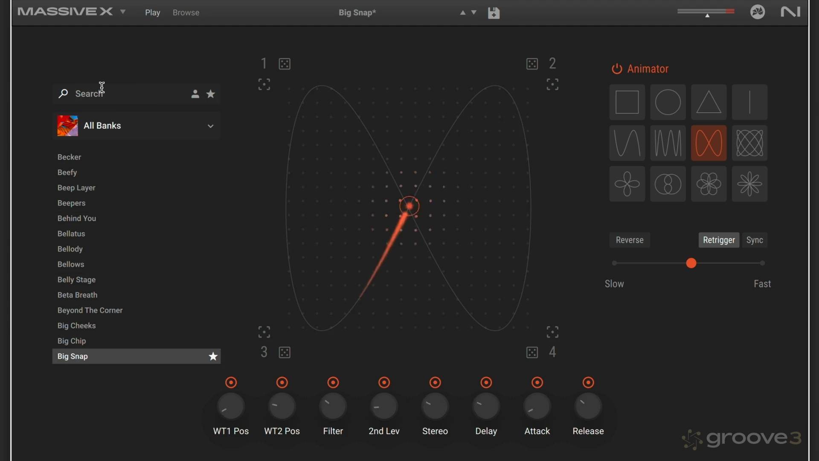Image resolution: width=819 pixels, height=461 pixels.
Task: Capture snapshot at corner 2 target icon
Action: [x=552, y=84]
